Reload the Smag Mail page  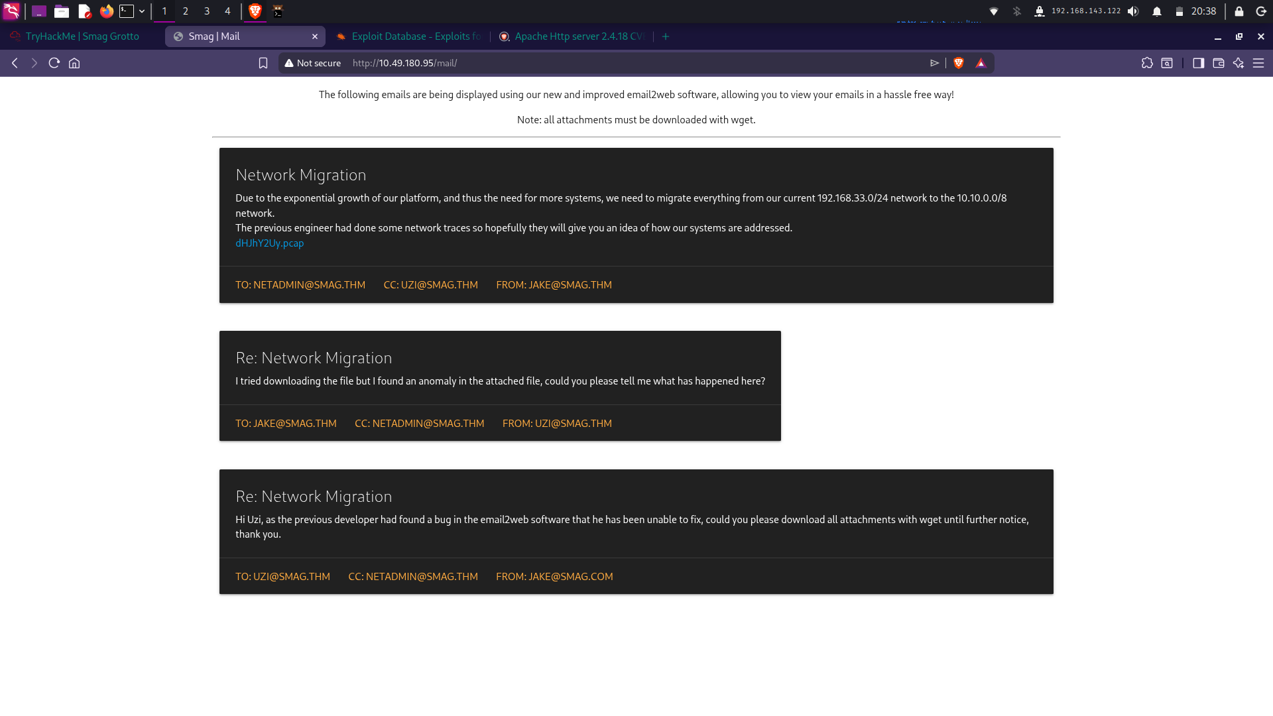tap(54, 63)
